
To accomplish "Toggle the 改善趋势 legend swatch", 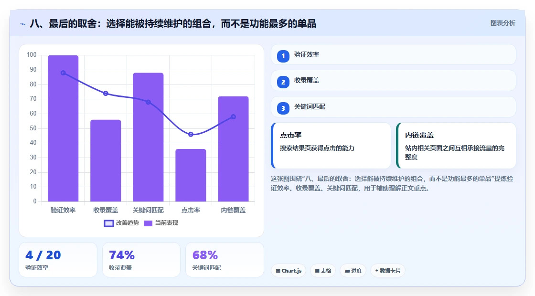I will coord(108,223).
